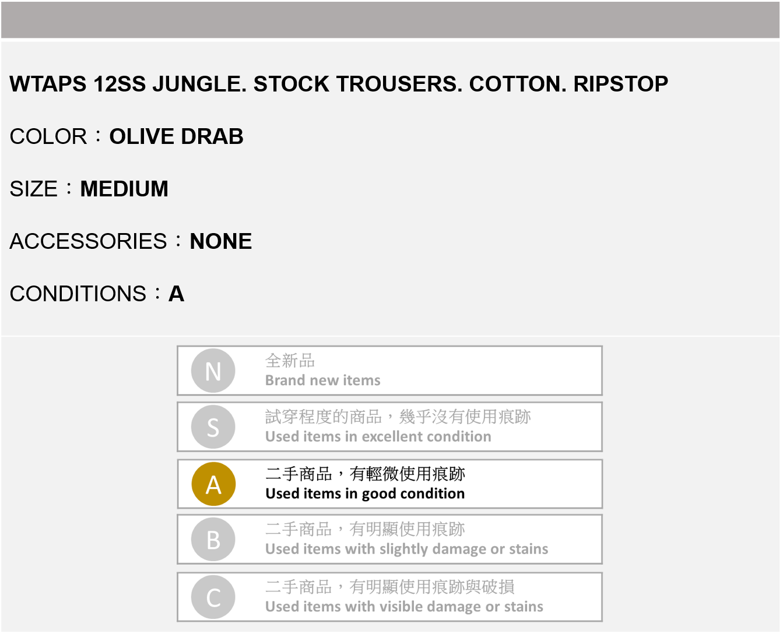Click the NONE accessories value

tap(221, 241)
